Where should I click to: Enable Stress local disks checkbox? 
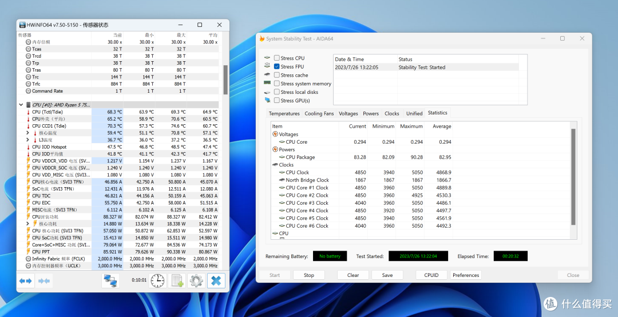277,92
